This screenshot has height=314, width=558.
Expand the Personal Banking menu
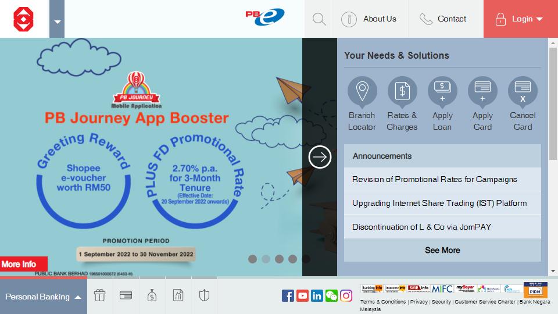44,297
